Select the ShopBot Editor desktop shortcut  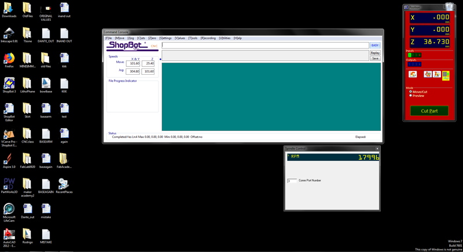point(9,112)
